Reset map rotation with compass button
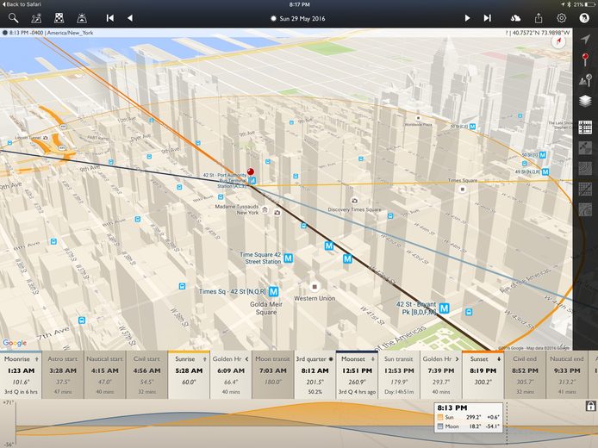Image resolution: width=598 pixels, height=448 pixels. pyautogui.click(x=558, y=41)
